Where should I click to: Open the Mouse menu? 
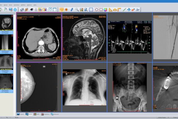5,5
